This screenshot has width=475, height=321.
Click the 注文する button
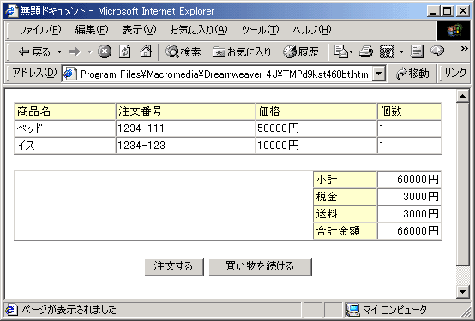click(x=174, y=266)
